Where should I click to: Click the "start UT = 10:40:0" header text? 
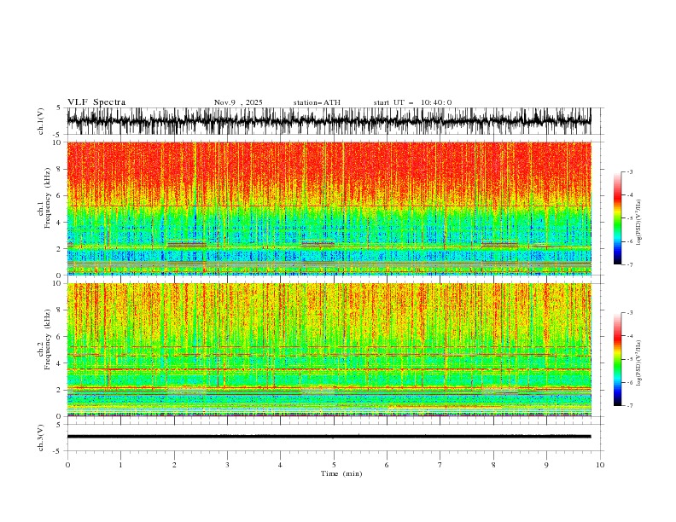click(x=412, y=102)
